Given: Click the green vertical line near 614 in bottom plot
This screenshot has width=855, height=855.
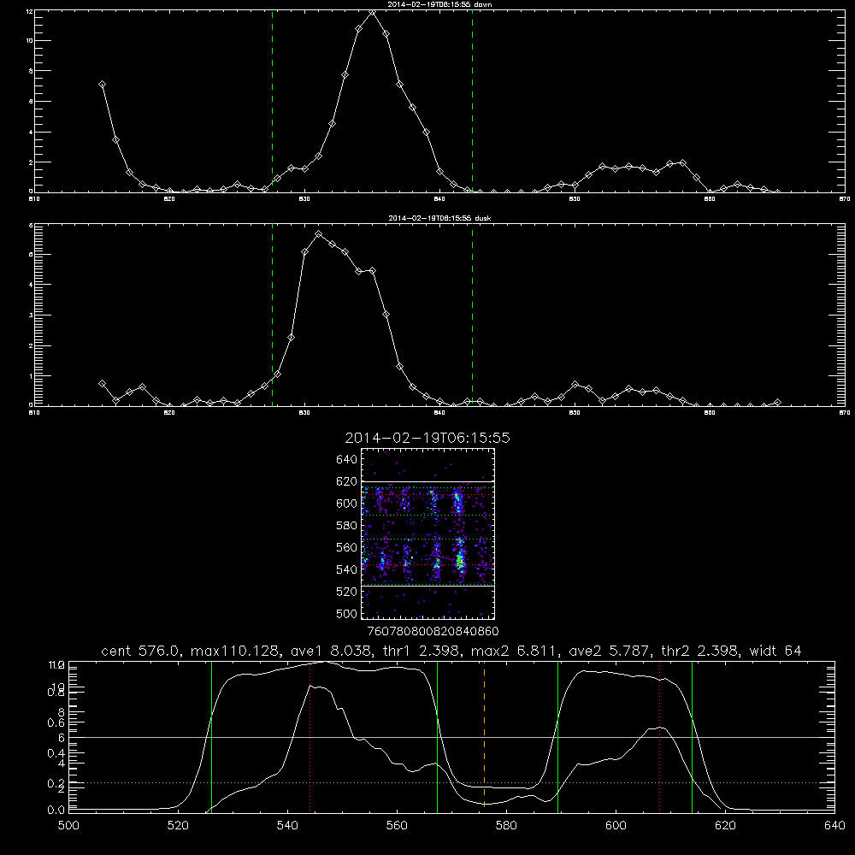Looking at the screenshot, I should (x=692, y=737).
